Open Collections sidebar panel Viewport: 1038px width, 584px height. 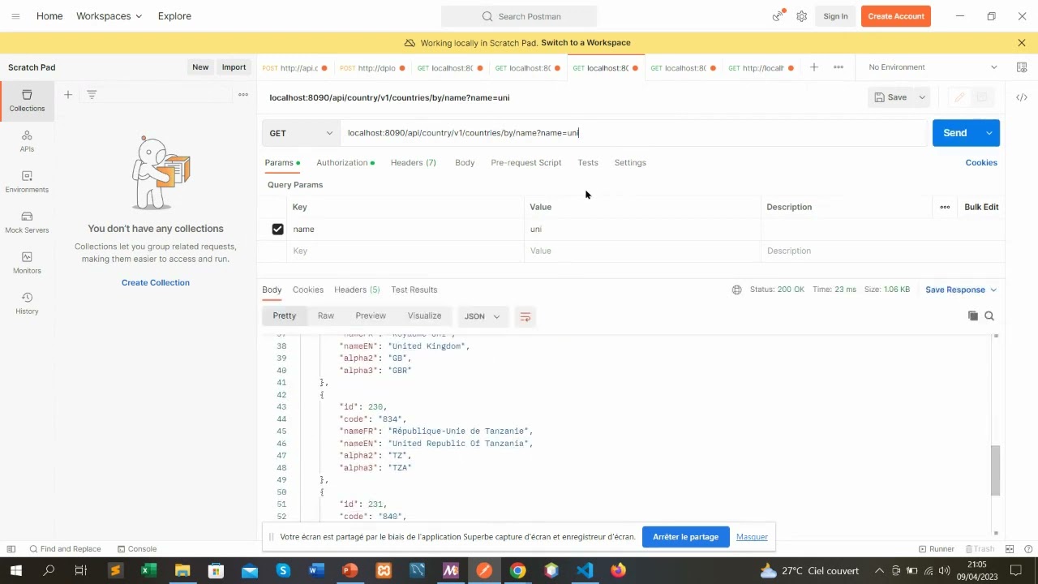tap(27, 101)
